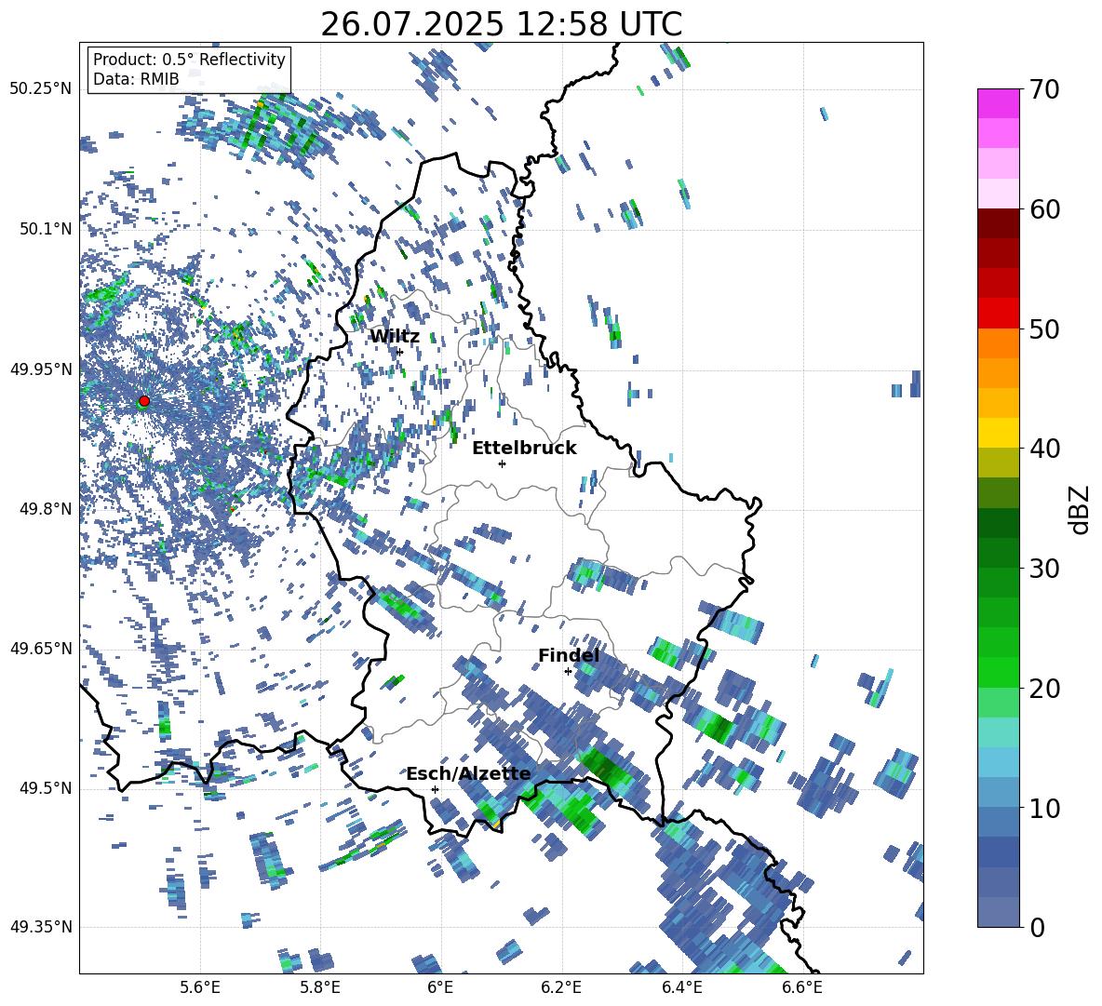Click the 49.95°N latitude label
This screenshot has height=1006, width=1102.
point(41,369)
